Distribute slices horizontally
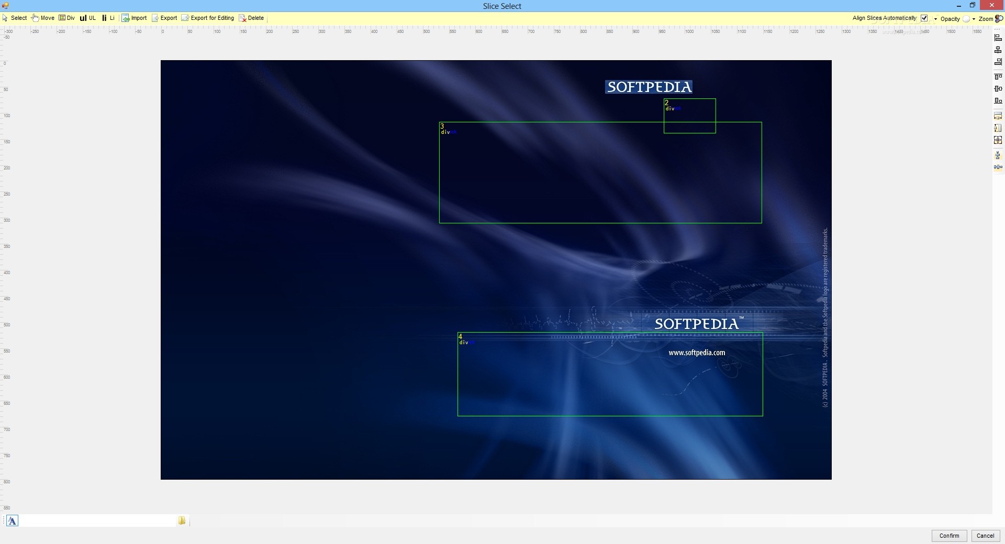This screenshot has height=544, width=1005. tap(998, 167)
